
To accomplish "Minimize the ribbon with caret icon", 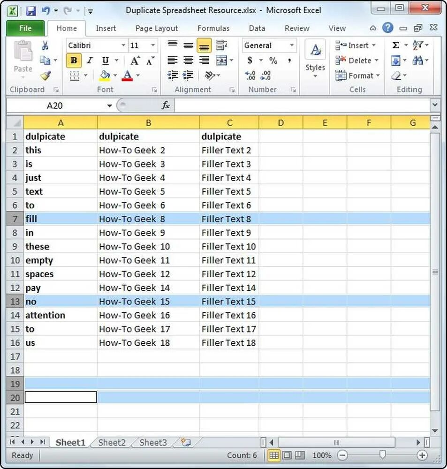I will coord(373,28).
